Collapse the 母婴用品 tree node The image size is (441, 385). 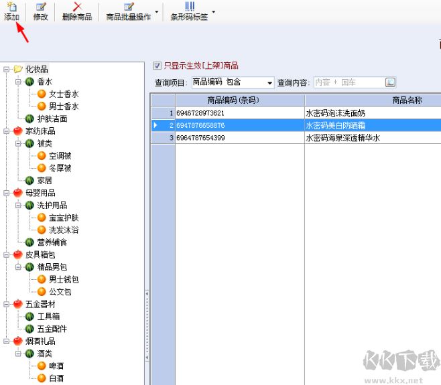6,193
